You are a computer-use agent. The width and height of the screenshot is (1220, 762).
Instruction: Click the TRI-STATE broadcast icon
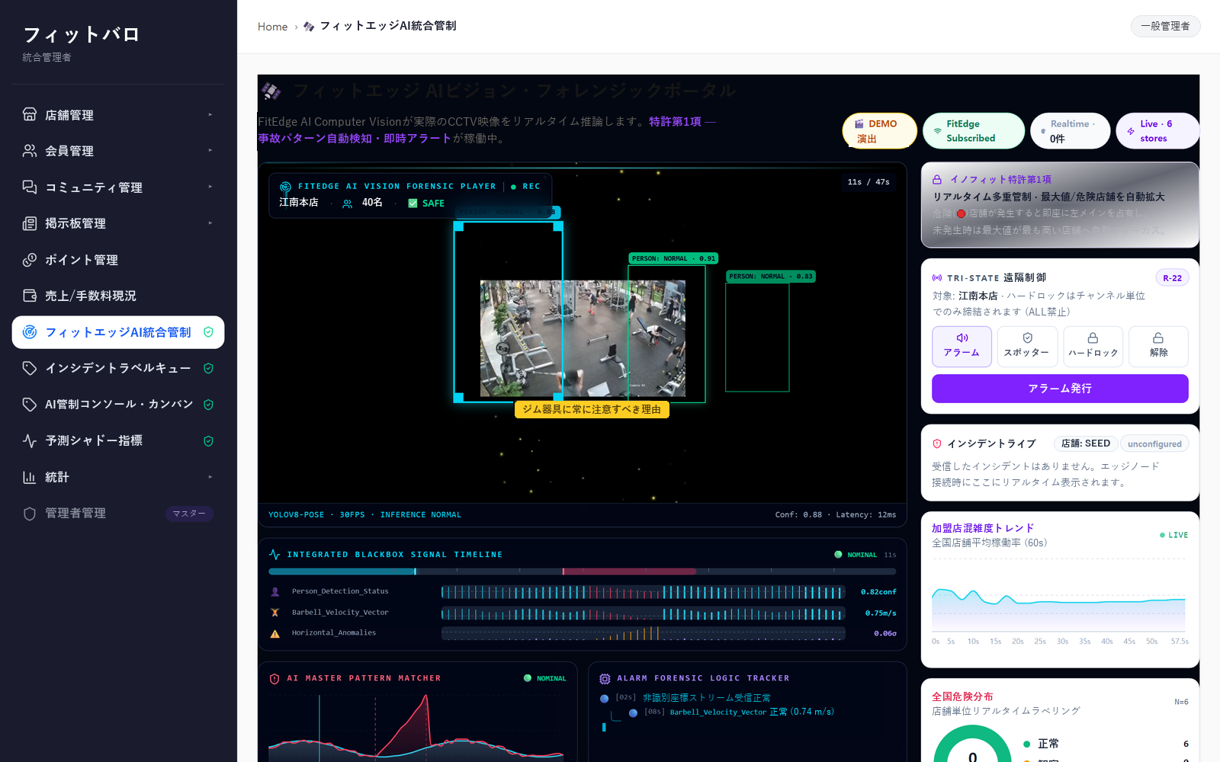[x=937, y=278]
